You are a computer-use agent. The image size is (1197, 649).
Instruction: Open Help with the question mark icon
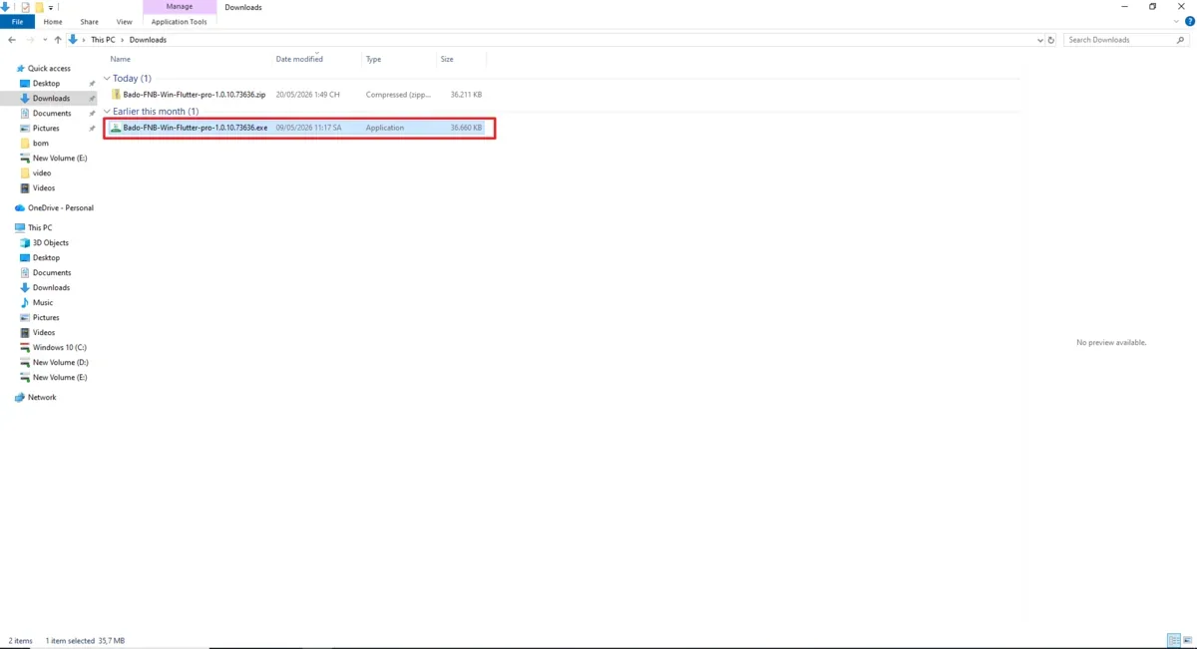coord(1189,21)
